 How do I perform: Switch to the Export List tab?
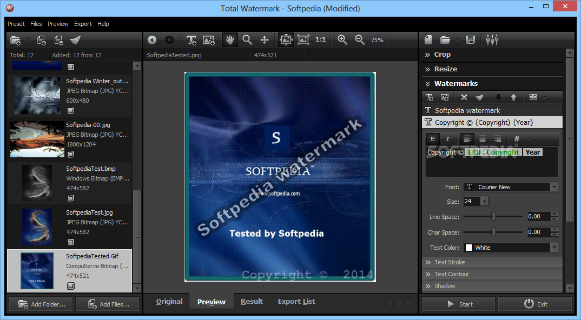(296, 302)
